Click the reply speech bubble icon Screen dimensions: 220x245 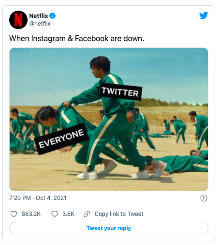(x=55, y=214)
